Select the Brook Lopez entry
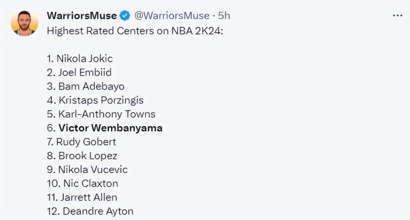 click(88, 156)
